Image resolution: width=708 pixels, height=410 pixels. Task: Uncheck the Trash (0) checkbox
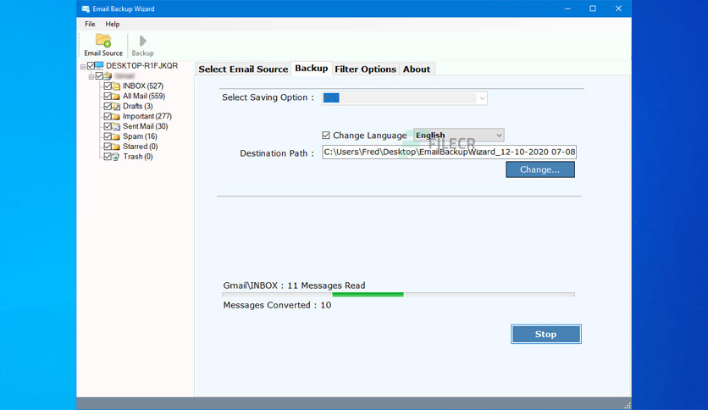tap(108, 157)
